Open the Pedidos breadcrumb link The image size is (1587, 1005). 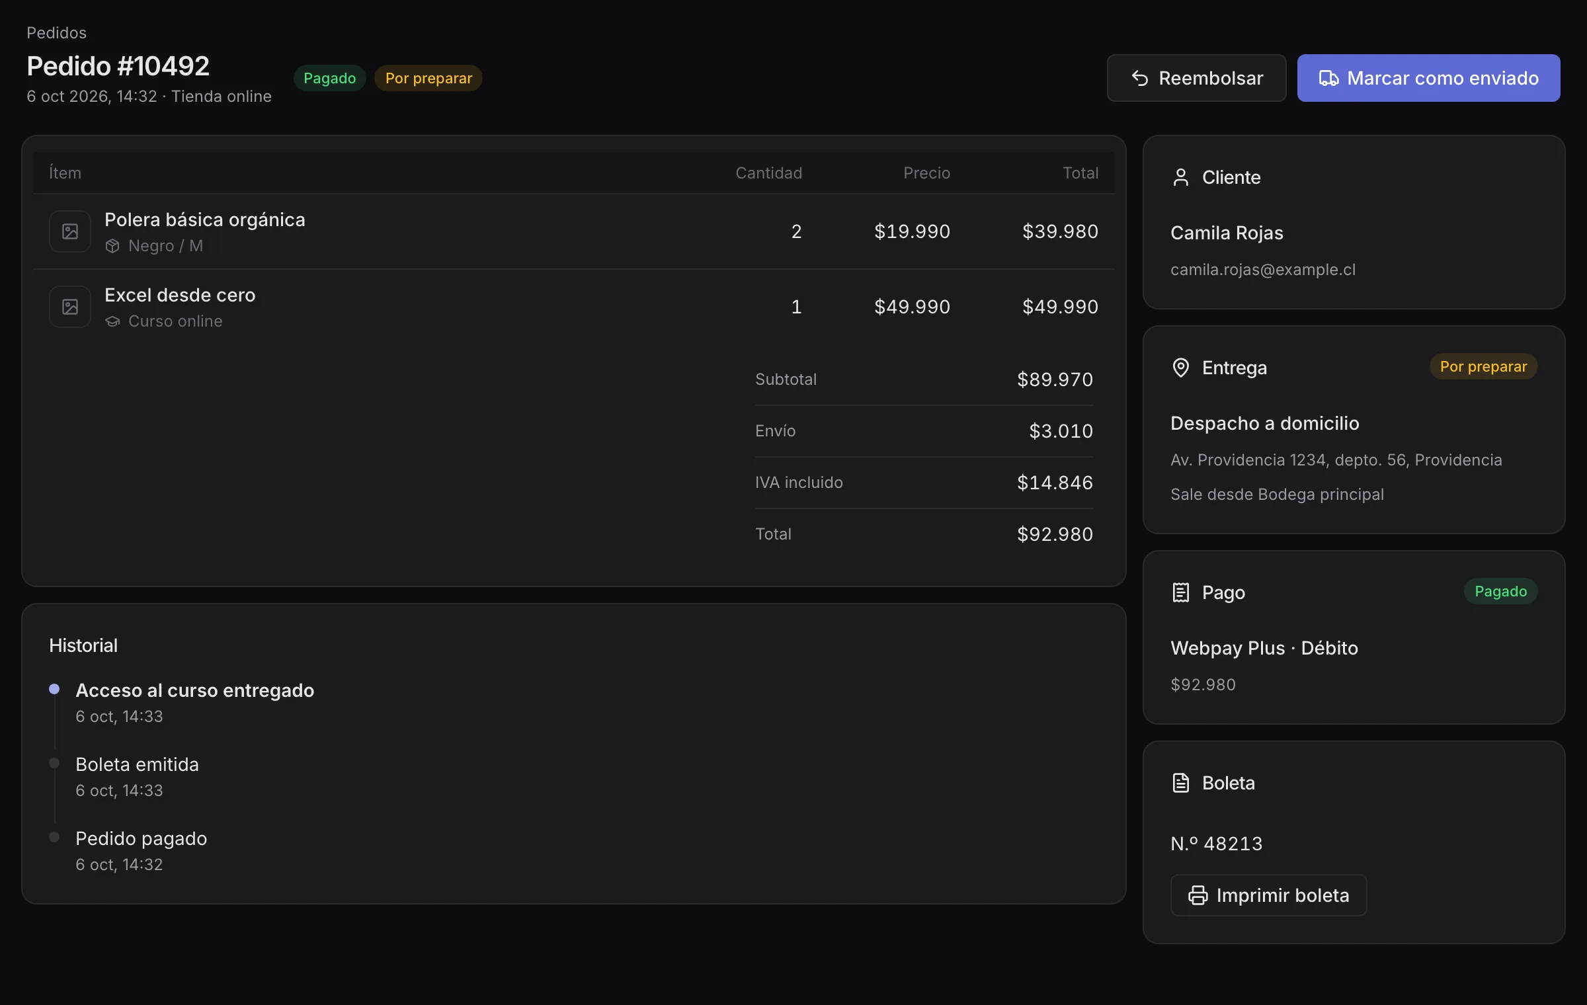(x=56, y=32)
